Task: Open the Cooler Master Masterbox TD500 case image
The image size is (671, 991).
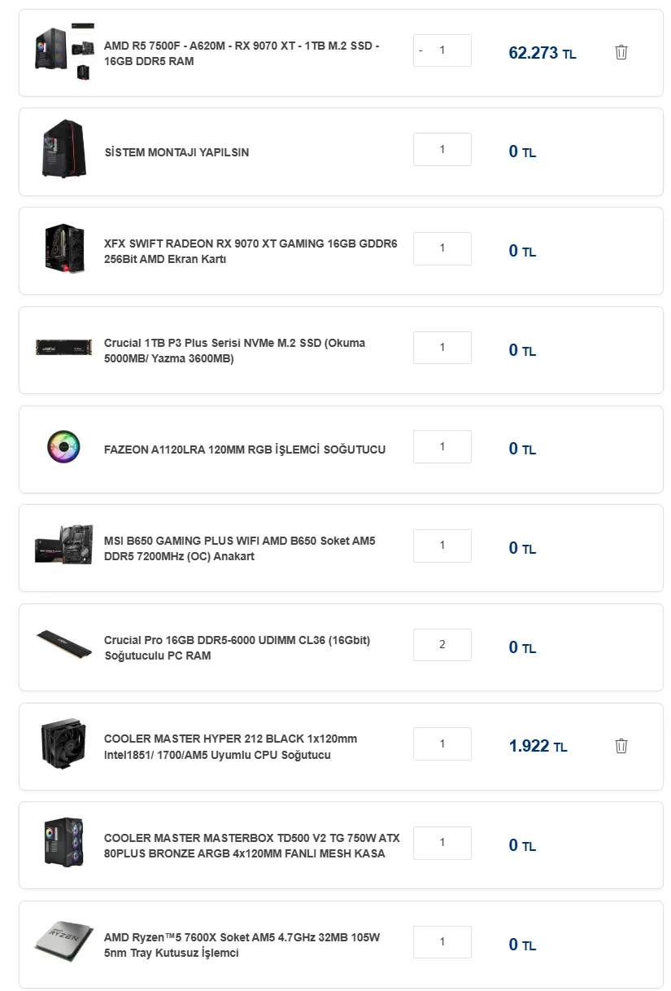Action: pyautogui.click(x=63, y=844)
